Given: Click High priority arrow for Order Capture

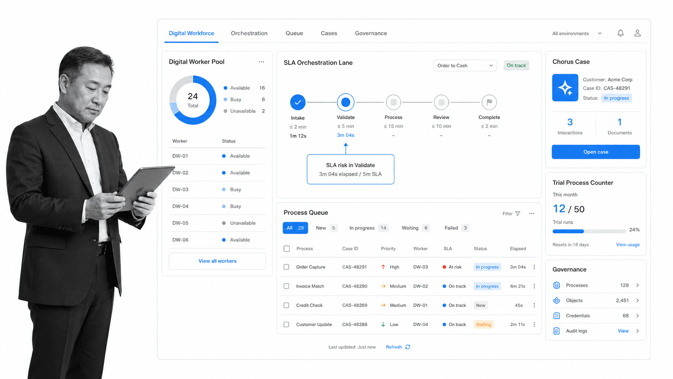Looking at the screenshot, I should click(383, 267).
